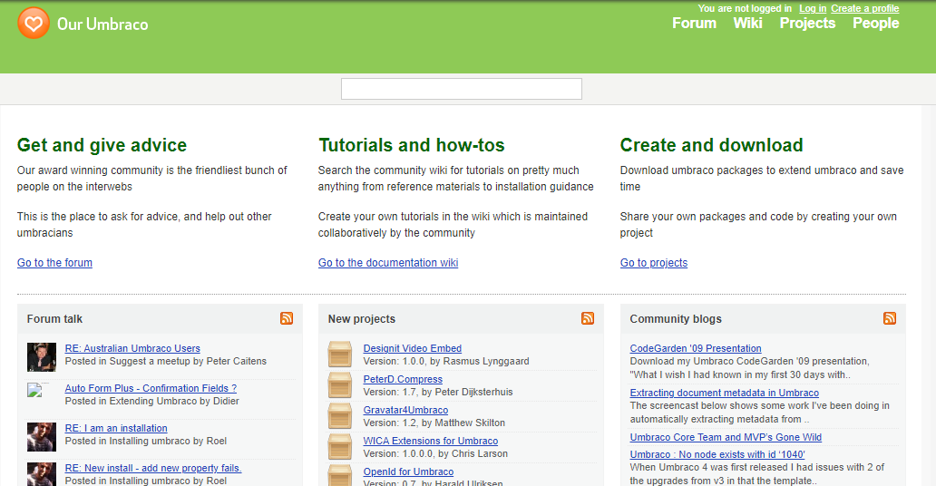Click the Create a profile link
The width and height of the screenshot is (936, 486).
(x=865, y=9)
